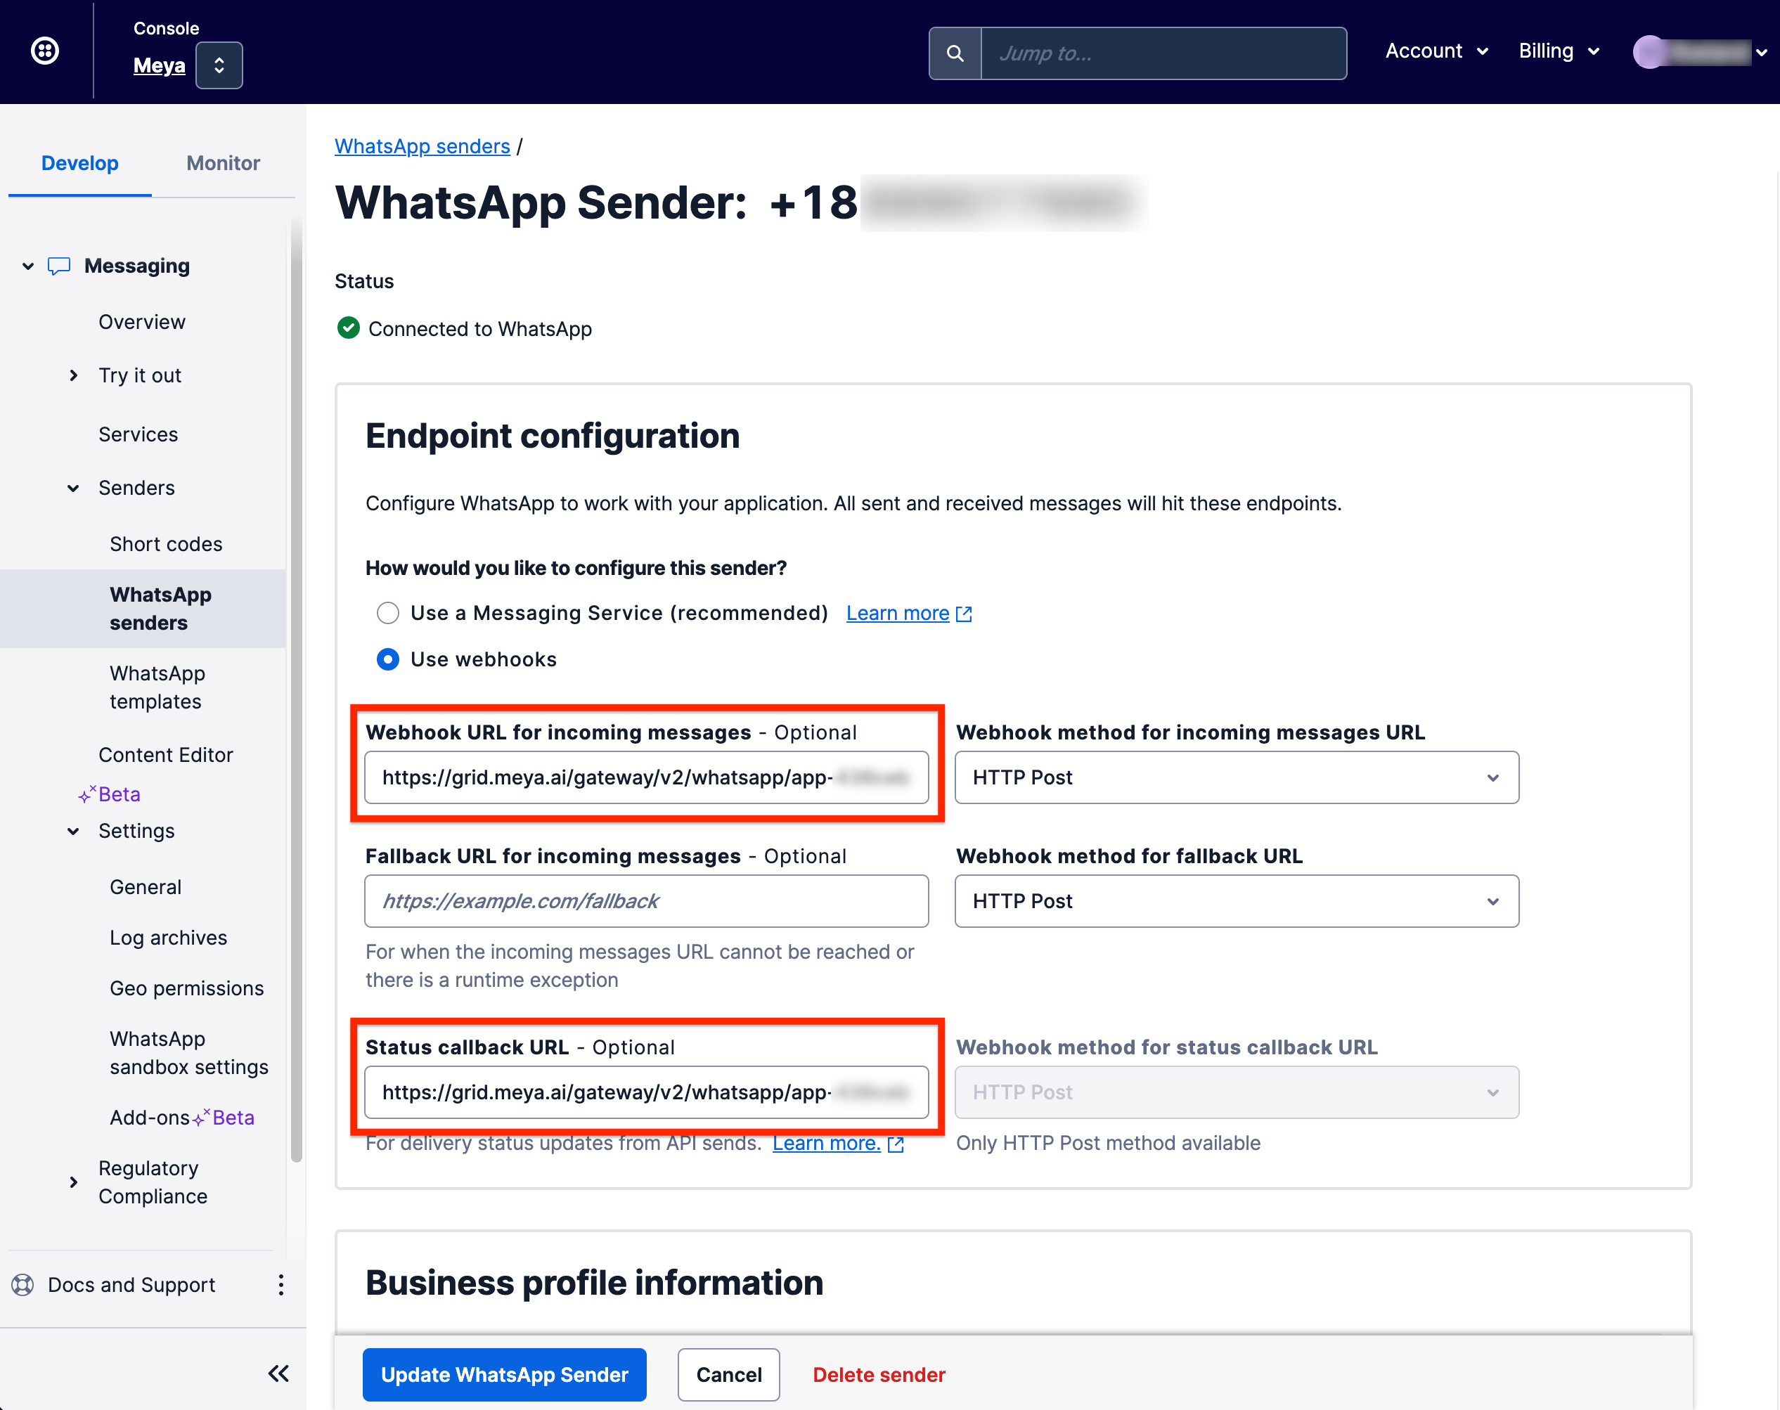Collapse the sidebar with double chevron
This screenshot has width=1780, height=1410.
pyautogui.click(x=279, y=1373)
